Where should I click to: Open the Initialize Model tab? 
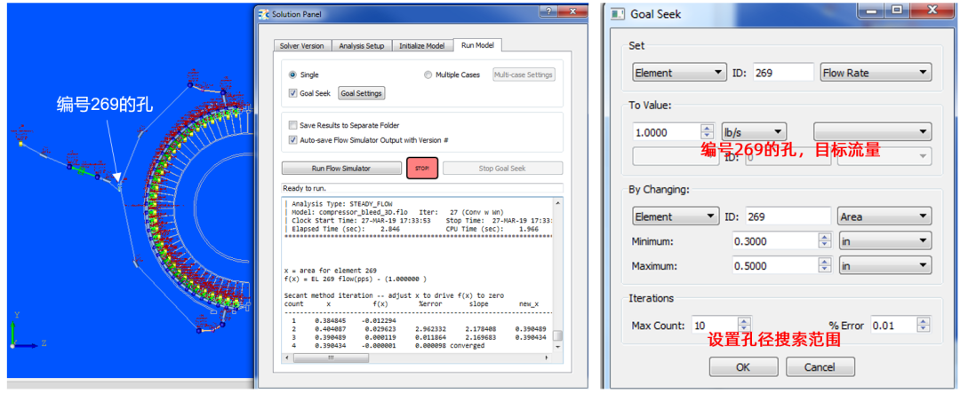point(422,46)
